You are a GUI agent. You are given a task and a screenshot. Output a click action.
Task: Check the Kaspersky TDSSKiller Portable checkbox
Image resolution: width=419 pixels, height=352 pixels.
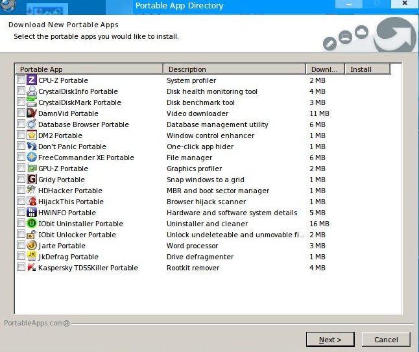(x=21, y=267)
